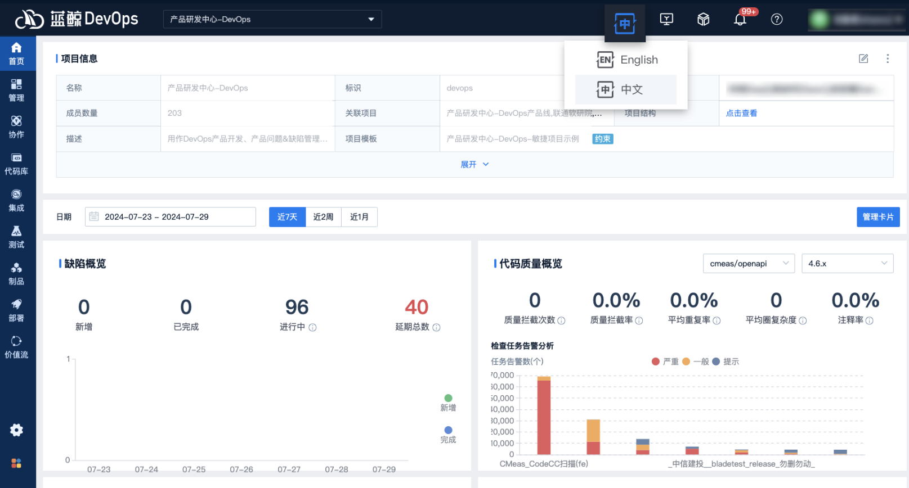Open the 价值流 value stream sidebar icon
This screenshot has width=909, height=488.
click(16, 347)
